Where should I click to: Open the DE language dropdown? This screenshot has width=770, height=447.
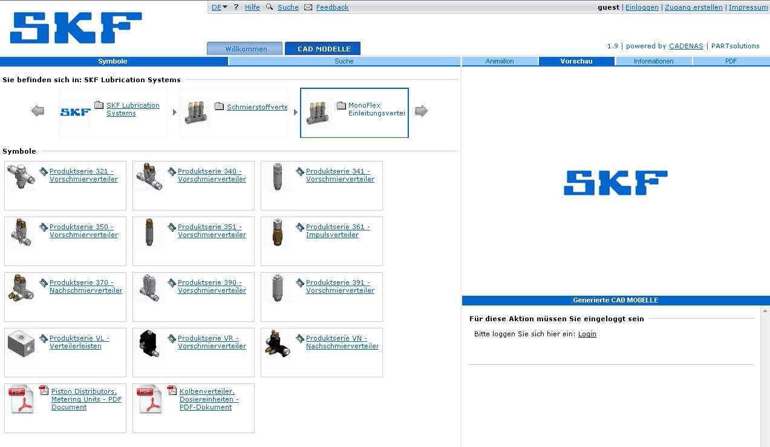pos(220,7)
